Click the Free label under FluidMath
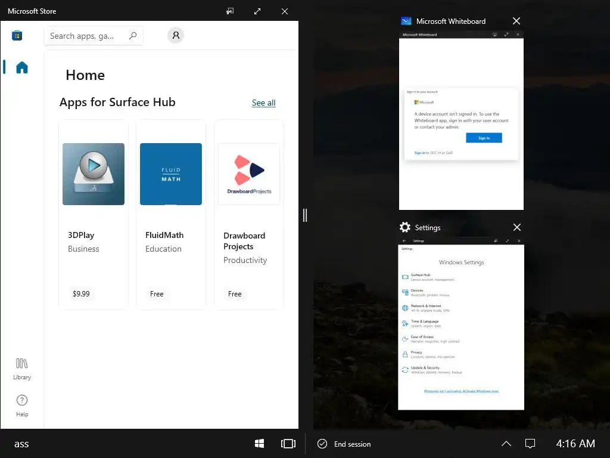Screen dimensions: 610x458 [157, 294]
